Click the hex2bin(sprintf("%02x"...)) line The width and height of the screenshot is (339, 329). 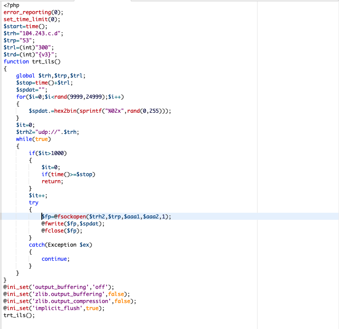click(x=100, y=111)
